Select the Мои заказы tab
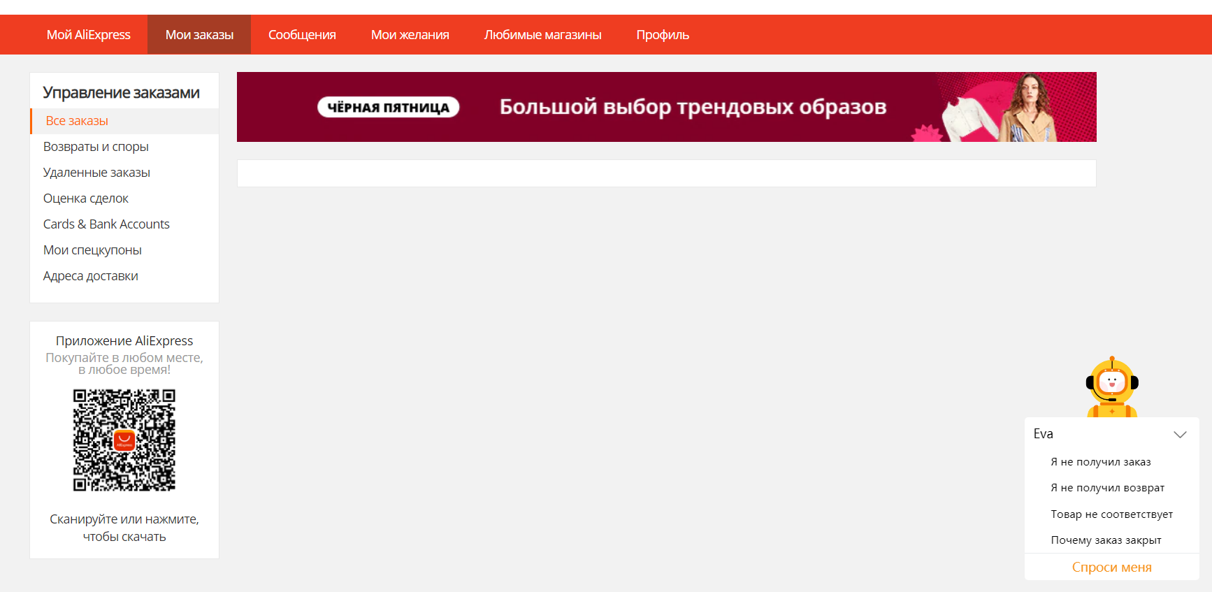Image resolution: width=1212 pixels, height=592 pixels. 199,34
